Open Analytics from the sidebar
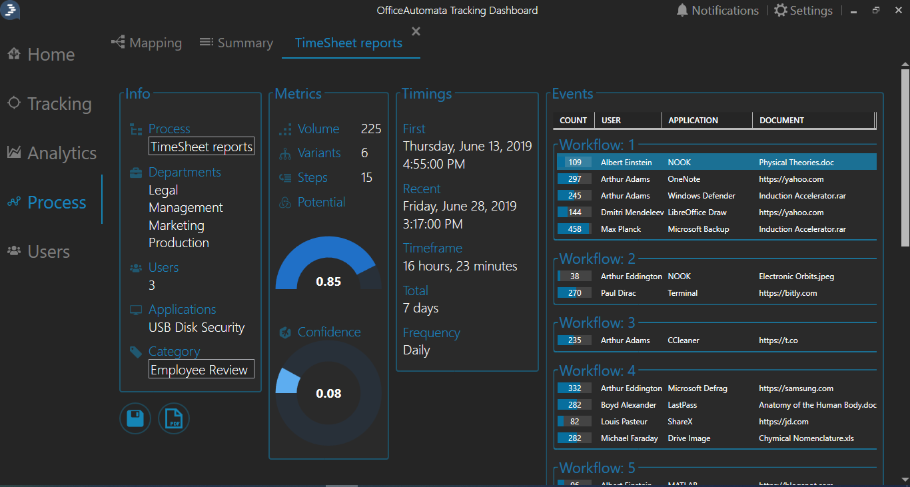910x487 pixels. tap(52, 153)
